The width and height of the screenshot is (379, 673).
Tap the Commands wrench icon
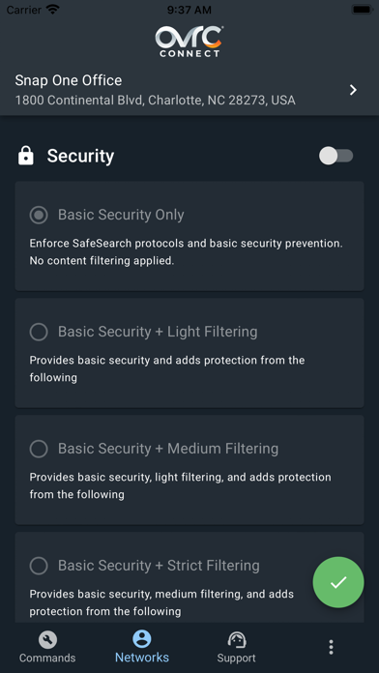click(x=47, y=639)
